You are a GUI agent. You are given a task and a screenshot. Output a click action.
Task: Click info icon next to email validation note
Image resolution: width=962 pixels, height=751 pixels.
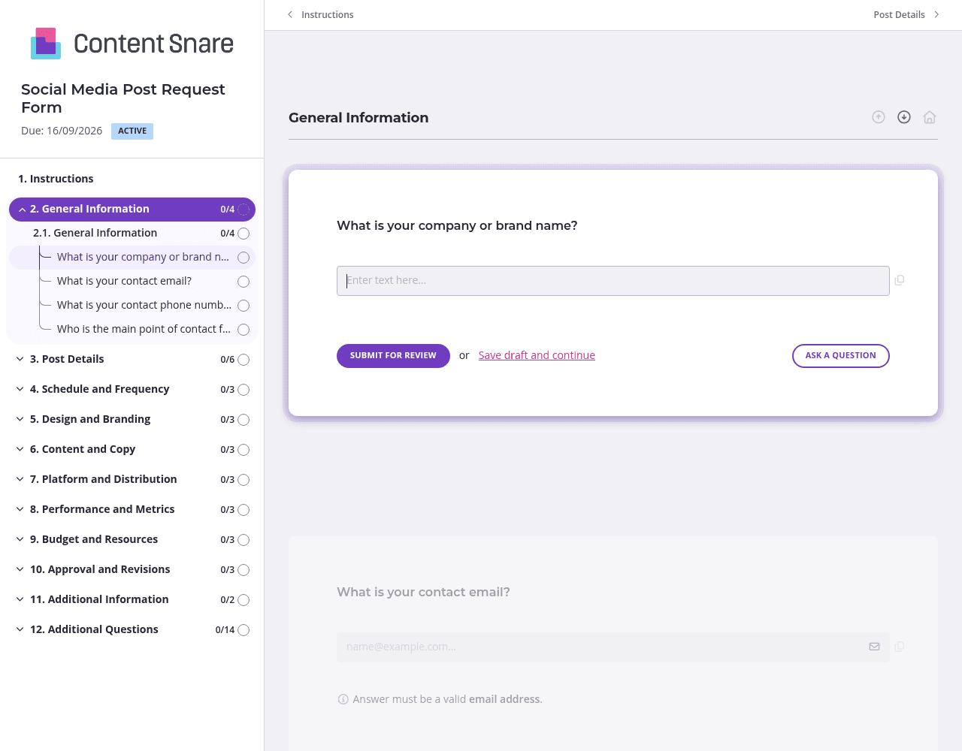343,699
